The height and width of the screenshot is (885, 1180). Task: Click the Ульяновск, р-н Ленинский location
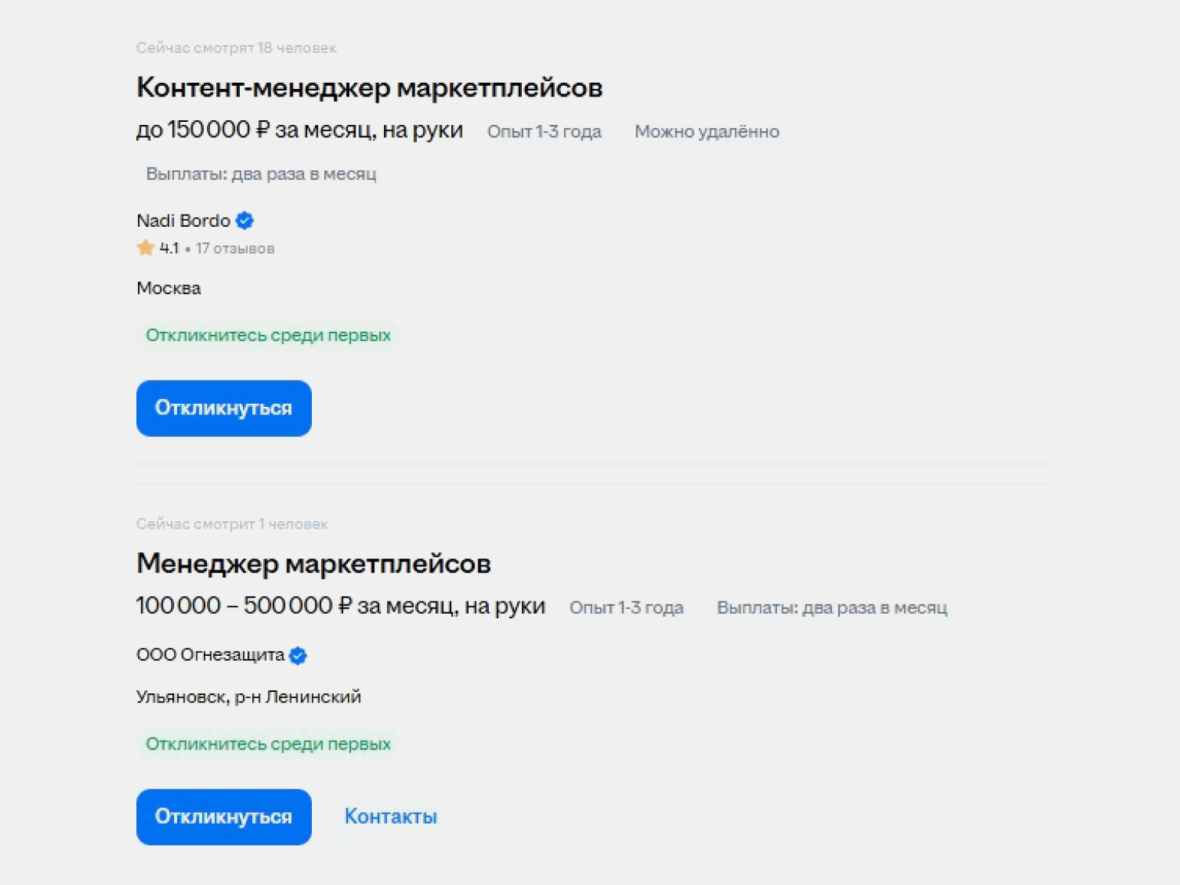click(248, 697)
